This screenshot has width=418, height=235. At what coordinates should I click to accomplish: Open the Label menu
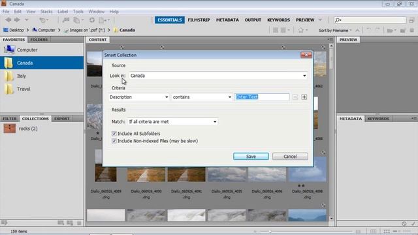63,12
